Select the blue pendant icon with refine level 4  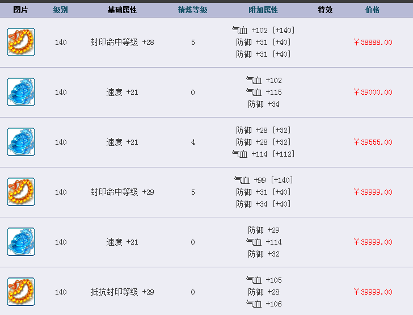(x=21, y=142)
